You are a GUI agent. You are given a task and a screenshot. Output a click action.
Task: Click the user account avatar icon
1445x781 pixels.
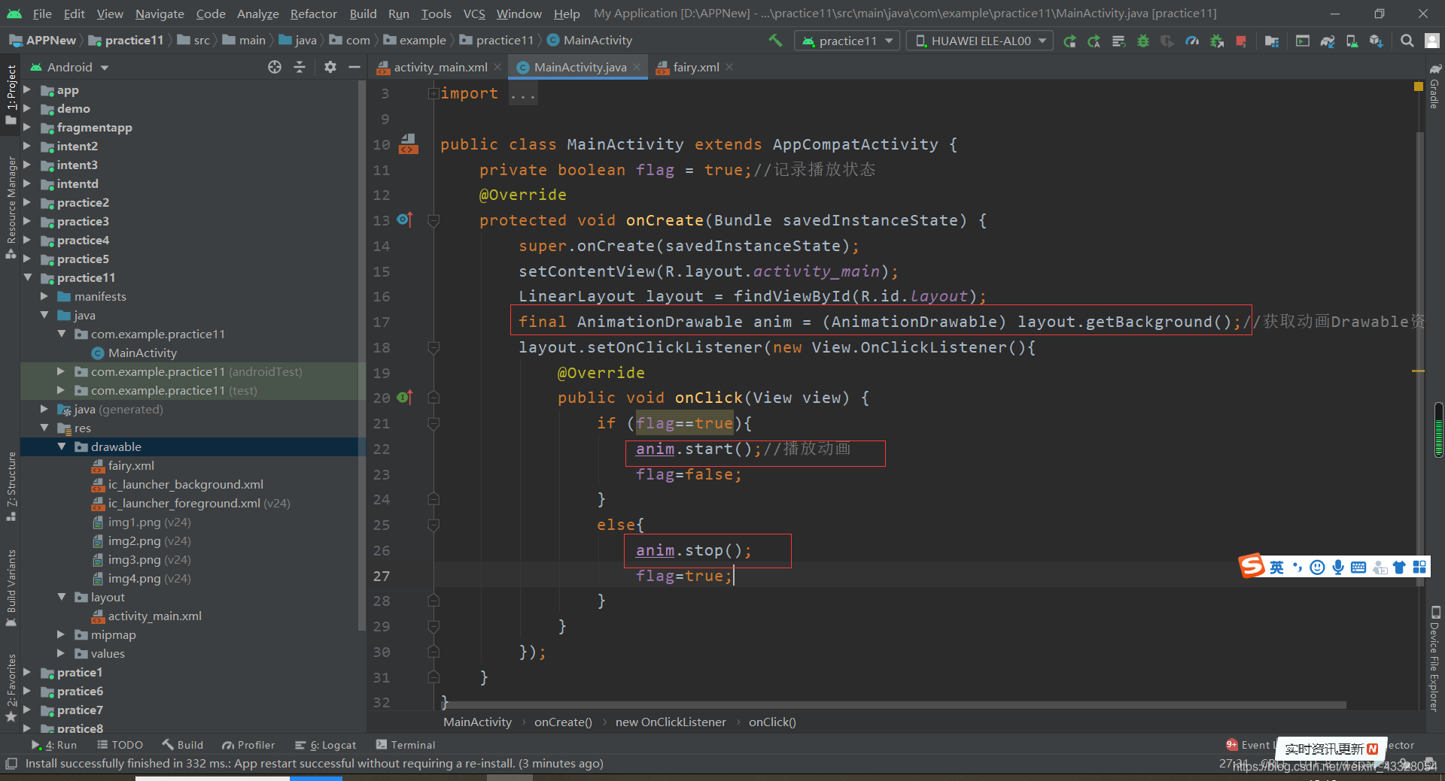[1432, 41]
